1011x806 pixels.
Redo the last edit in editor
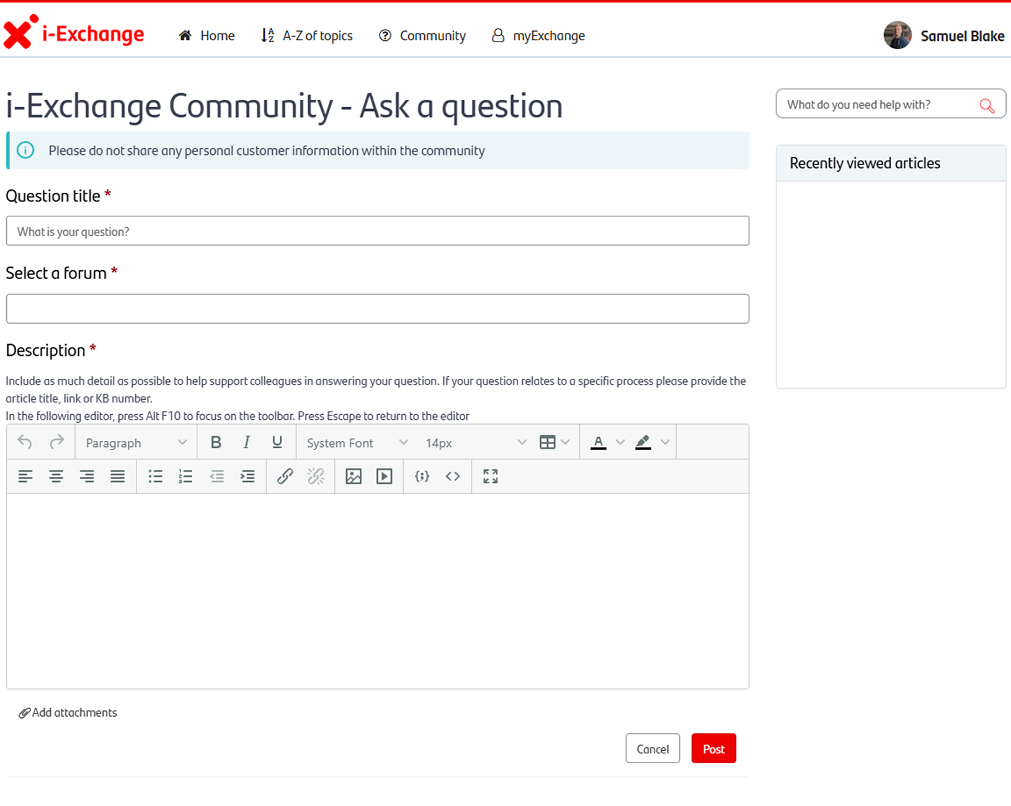pyautogui.click(x=56, y=442)
